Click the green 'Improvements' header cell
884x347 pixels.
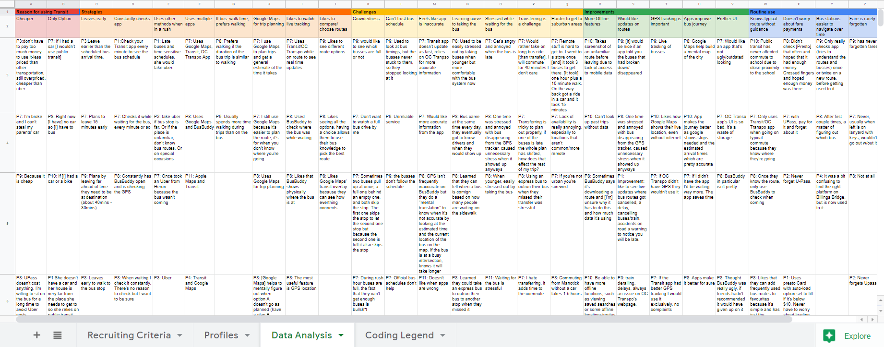click(666, 12)
